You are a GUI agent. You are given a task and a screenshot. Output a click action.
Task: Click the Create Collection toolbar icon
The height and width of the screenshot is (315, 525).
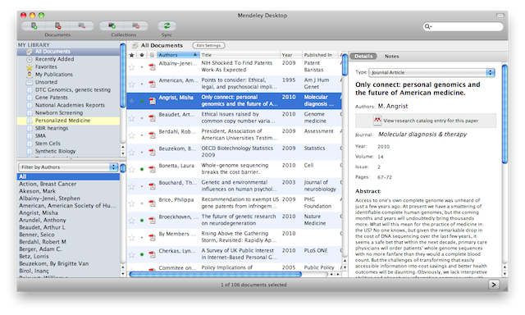pyautogui.click(x=112, y=25)
